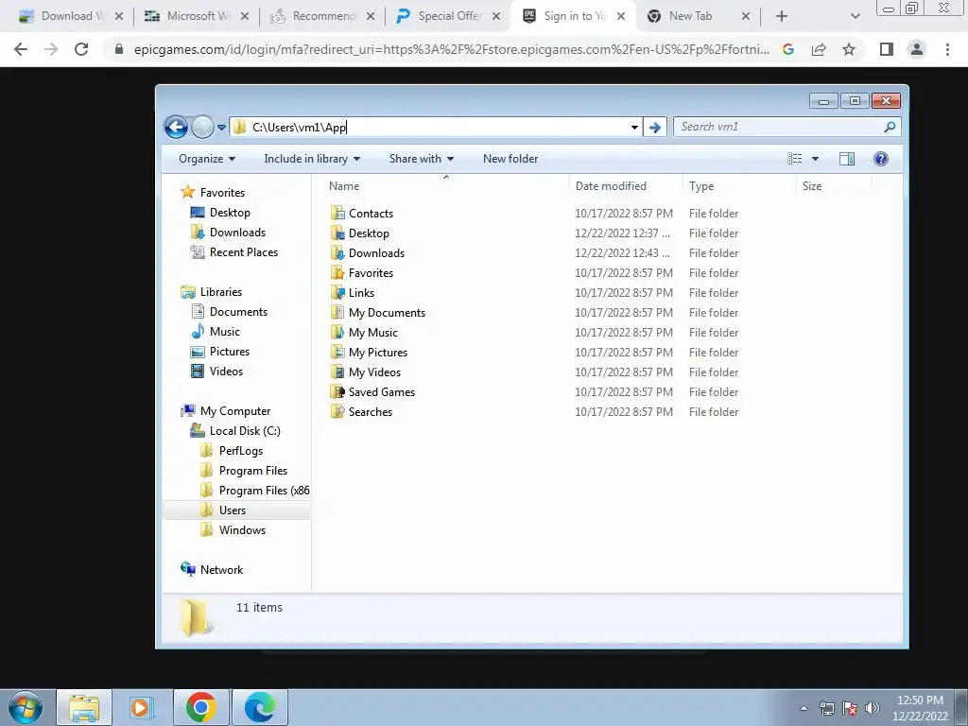Bookmark this page with the star icon

tap(849, 49)
